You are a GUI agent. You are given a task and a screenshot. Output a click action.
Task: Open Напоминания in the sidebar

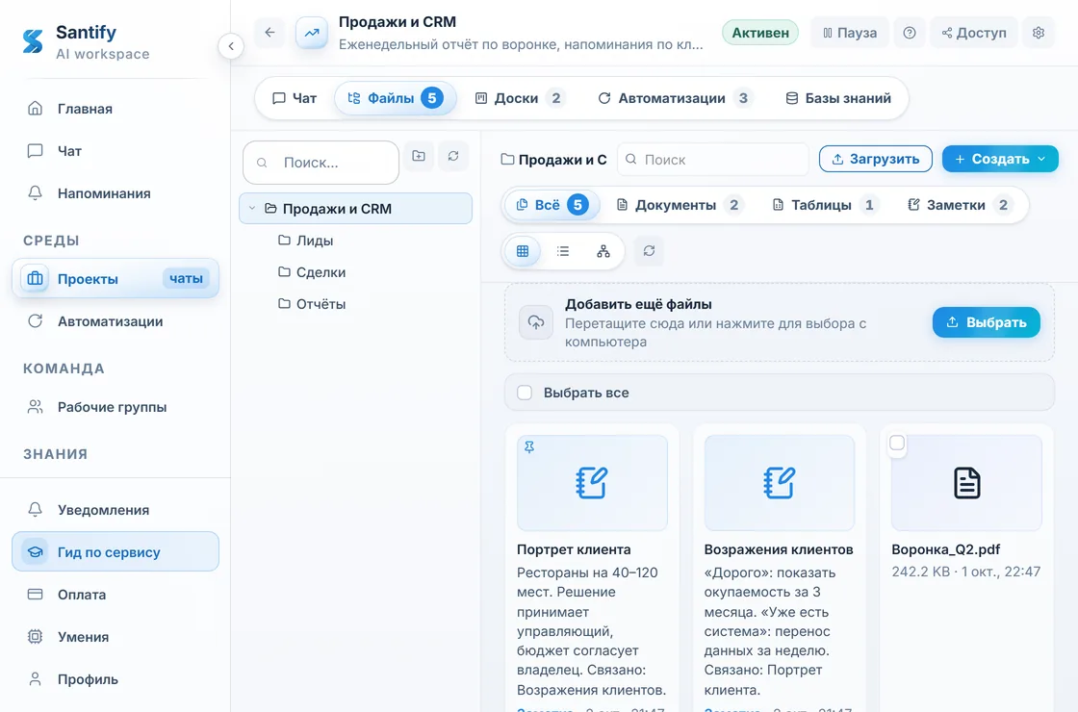click(115, 193)
